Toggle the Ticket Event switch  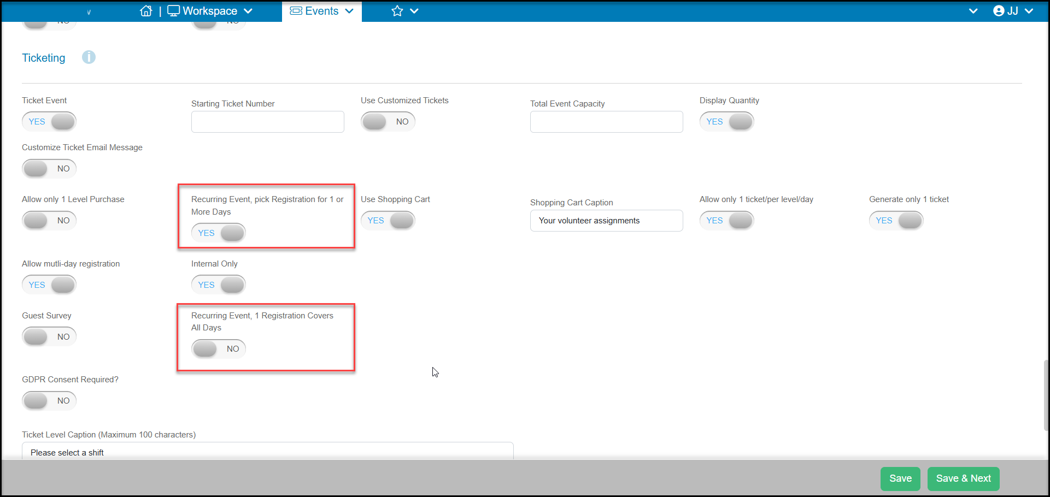click(x=49, y=121)
